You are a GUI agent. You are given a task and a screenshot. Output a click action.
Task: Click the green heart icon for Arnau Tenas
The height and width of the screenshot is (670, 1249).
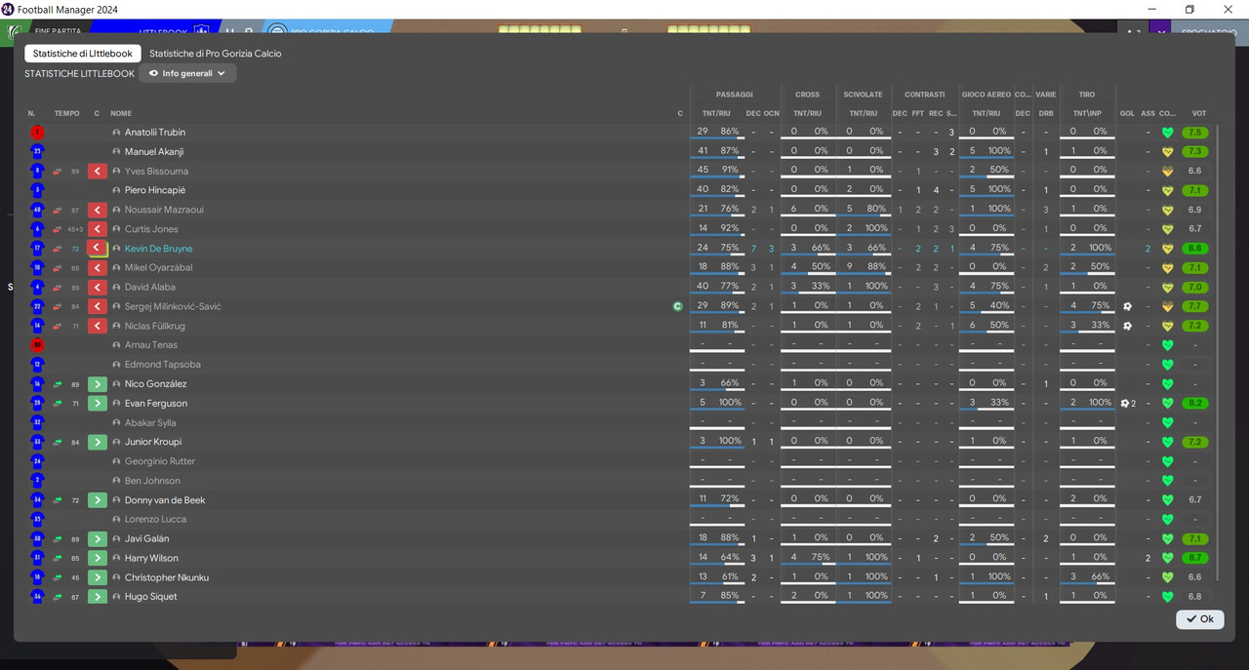[1167, 345]
